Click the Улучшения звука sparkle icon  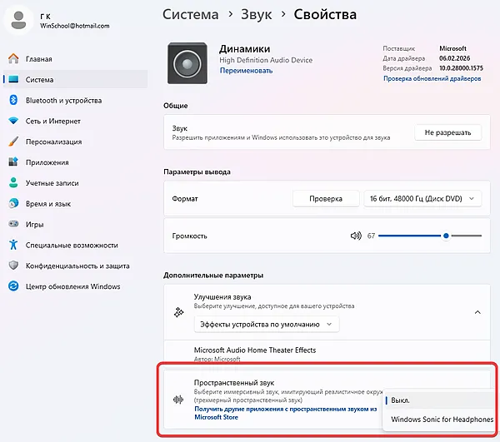pos(179,312)
